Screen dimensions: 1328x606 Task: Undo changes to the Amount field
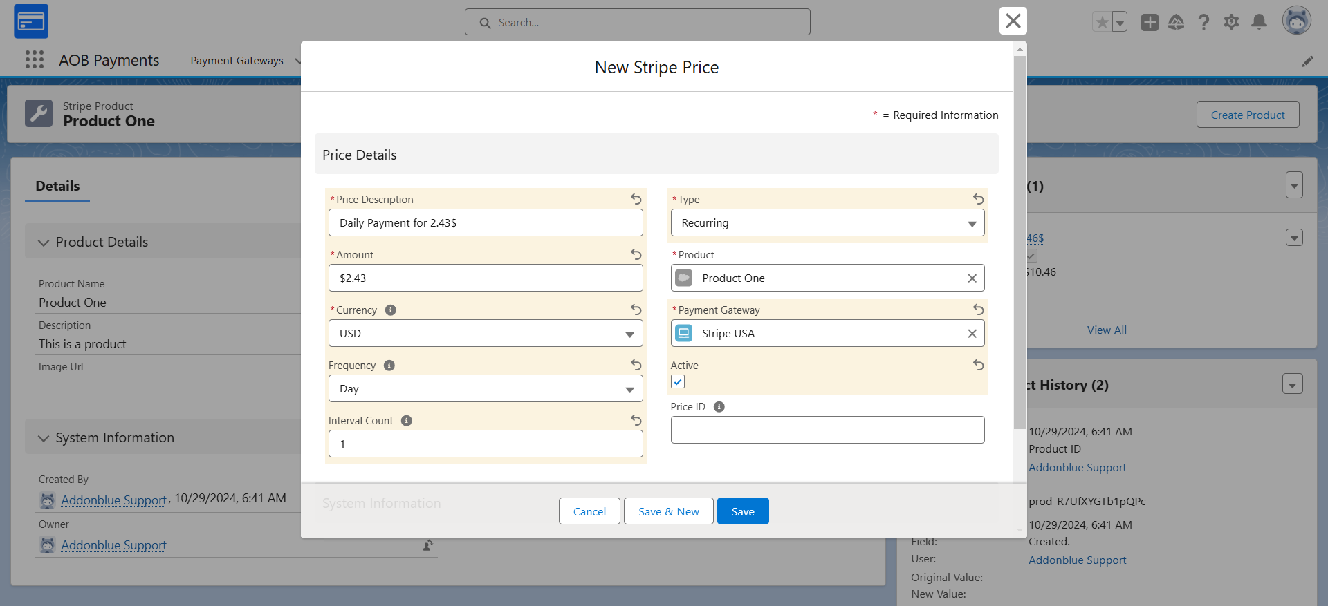pyautogui.click(x=636, y=254)
